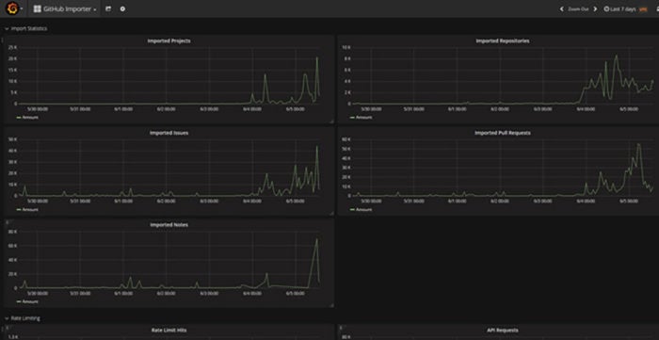Open the Rate Limit Hits panel menu
Image resolution: width=659 pixels, height=340 pixels.
[x=169, y=331]
